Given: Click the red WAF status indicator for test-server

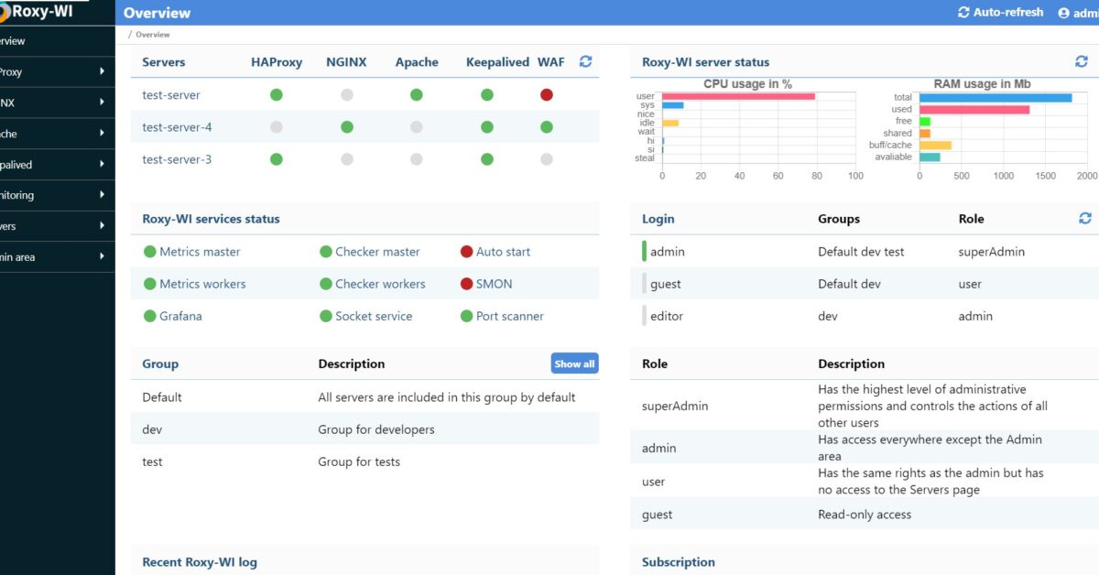Looking at the screenshot, I should 546,93.
